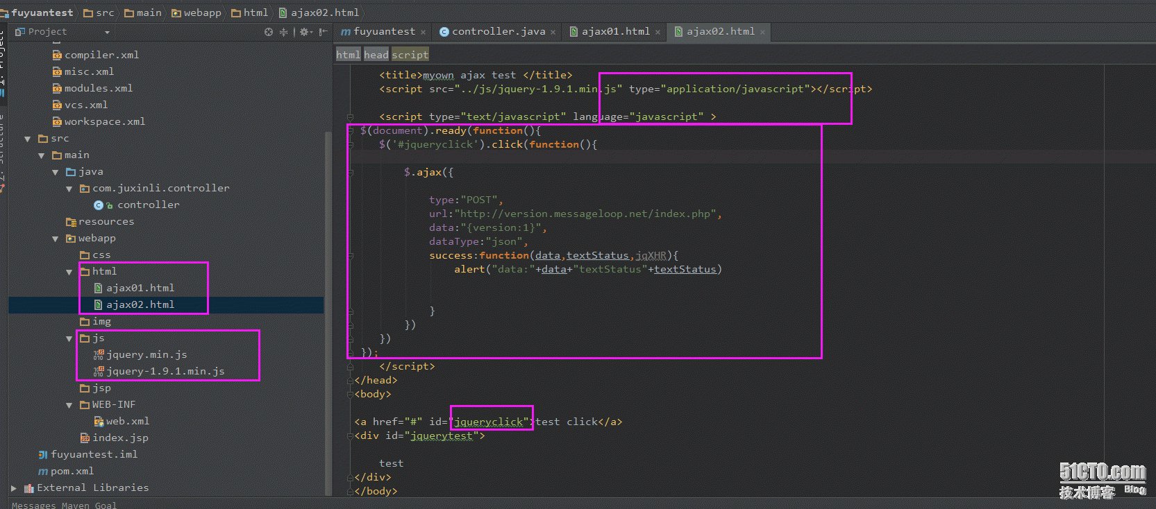Select web.xml in project tree
The height and width of the screenshot is (509, 1156).
pyautogui.click(x=122, y=421)
